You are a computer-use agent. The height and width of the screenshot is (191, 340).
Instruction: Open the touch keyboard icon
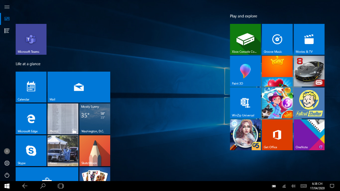click(303, 186)
